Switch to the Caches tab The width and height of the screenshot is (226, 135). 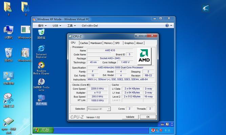click(x=84, y=43)
